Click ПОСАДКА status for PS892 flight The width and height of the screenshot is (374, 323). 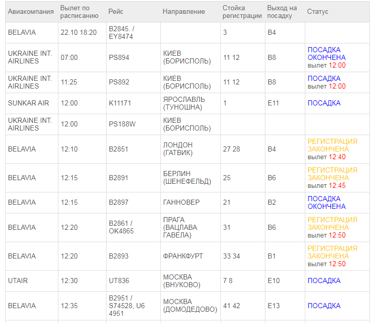(324, 78)
